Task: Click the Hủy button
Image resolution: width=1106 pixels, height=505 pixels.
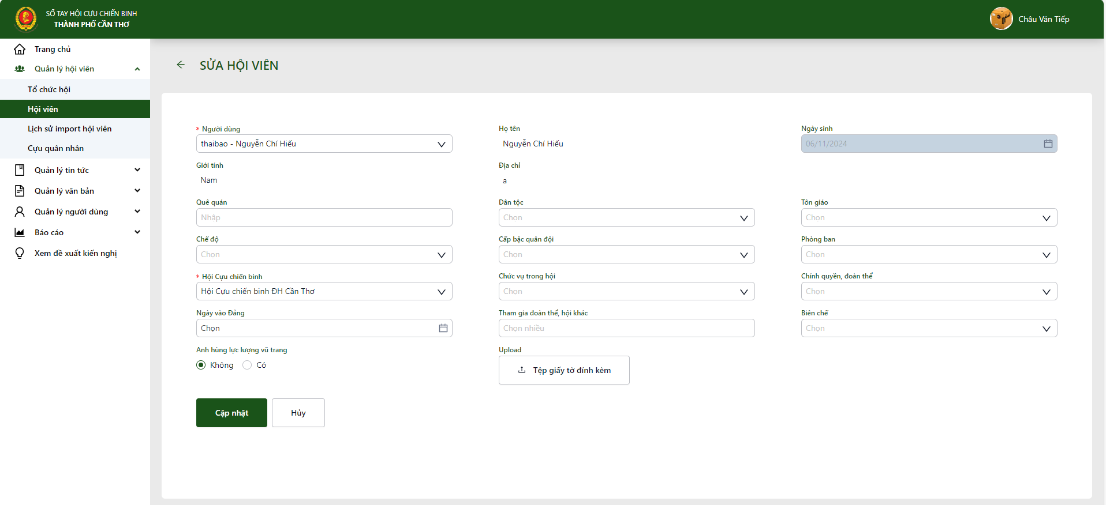Action: tap(298, 413)
